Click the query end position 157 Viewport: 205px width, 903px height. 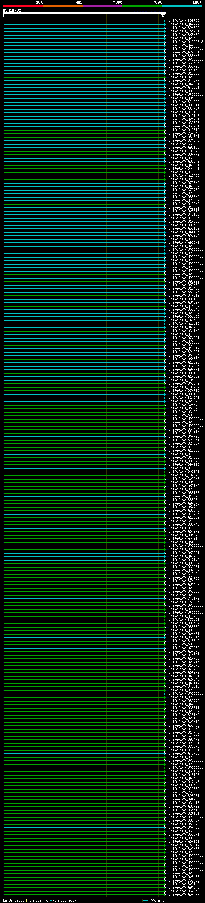[x=161, y=16]
